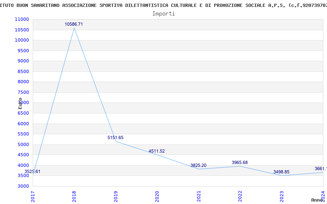Select the 4000 y-axis value

pos(23,165)
